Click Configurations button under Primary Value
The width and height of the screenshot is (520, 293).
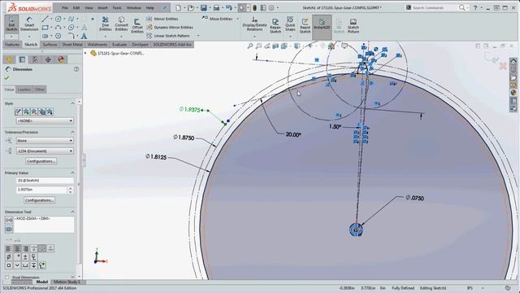[x=40, y=200]
